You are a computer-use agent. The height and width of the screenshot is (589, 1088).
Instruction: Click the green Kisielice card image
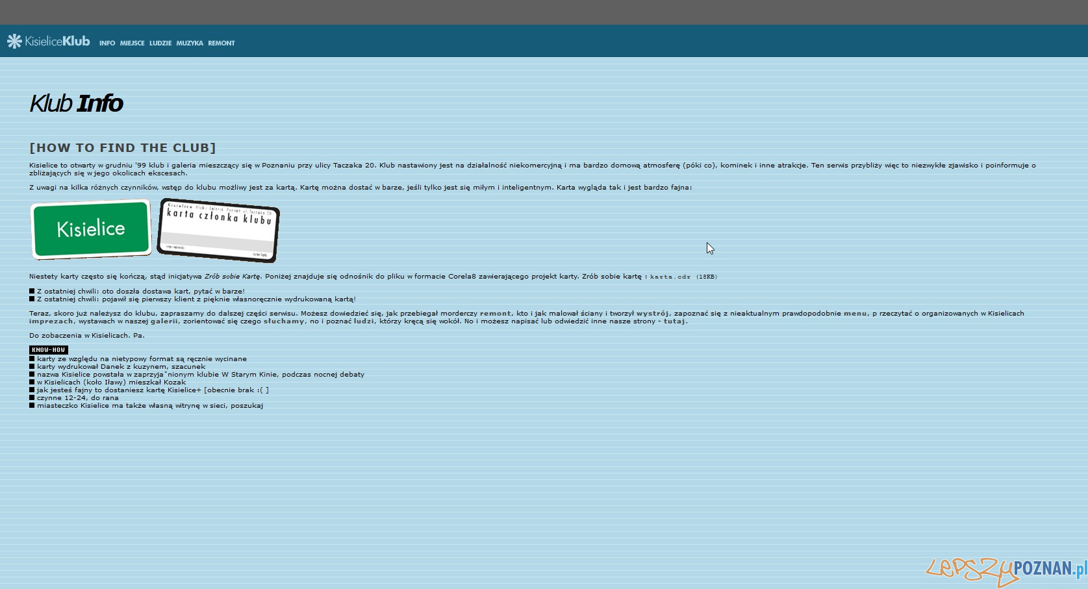click(91, 229)
